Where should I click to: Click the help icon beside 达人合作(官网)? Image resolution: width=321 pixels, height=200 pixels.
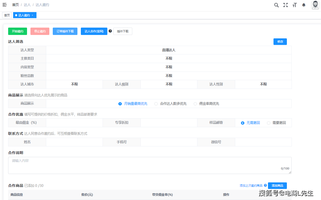pos(110,31)
